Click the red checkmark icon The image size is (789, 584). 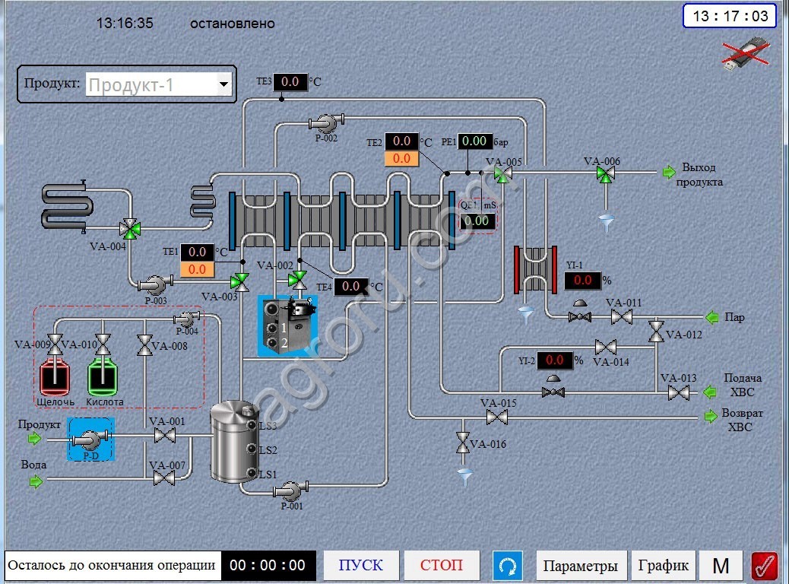click(x=764, y=566)
